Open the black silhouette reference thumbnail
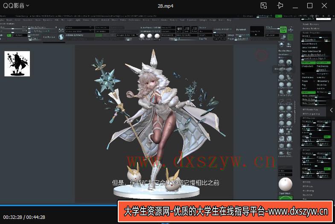 [x=17, y=64]
